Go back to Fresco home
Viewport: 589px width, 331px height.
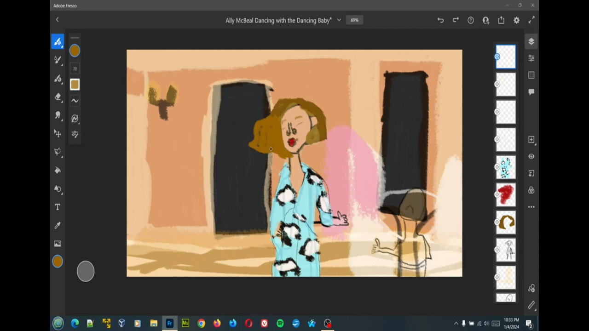pos(57,20)
